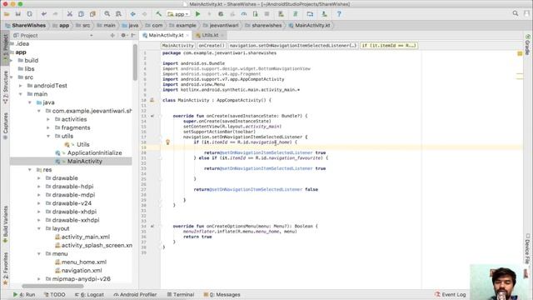The image size is (533, 300).
Task: Switch to the Utils.kt editor tab
Action: pyautogui.click(x=208, y=35)
